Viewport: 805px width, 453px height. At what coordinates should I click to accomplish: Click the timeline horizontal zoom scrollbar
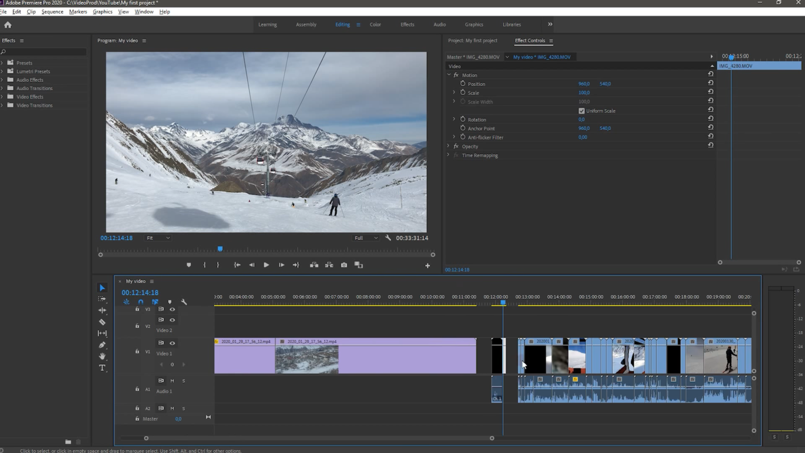coord(319,438)
